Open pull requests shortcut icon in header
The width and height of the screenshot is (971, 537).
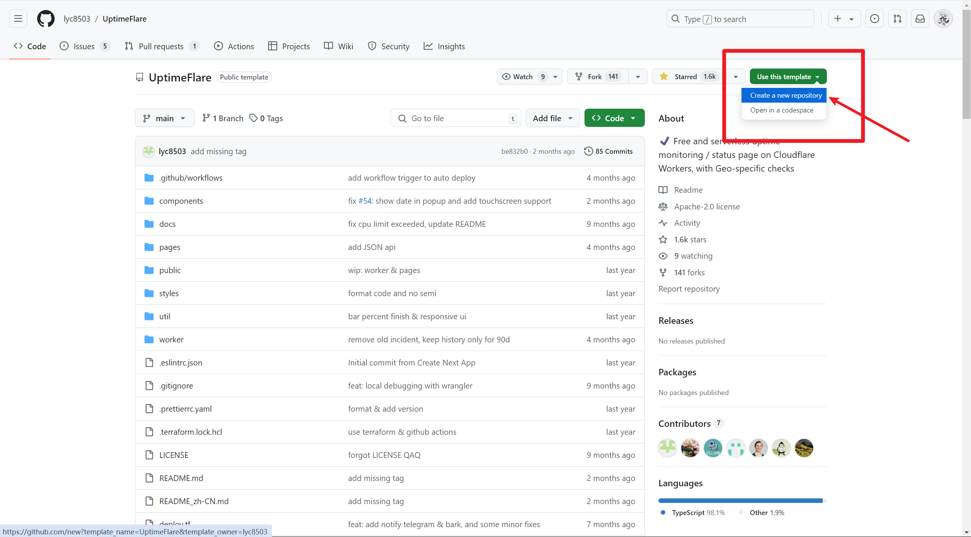point(897,19)
